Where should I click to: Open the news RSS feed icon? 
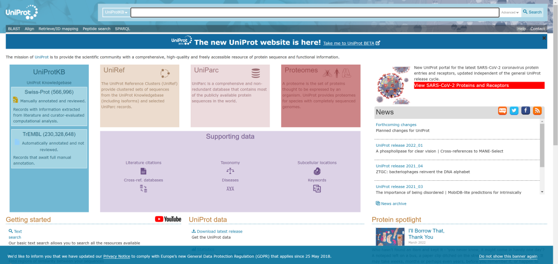(x=537, y=111)
